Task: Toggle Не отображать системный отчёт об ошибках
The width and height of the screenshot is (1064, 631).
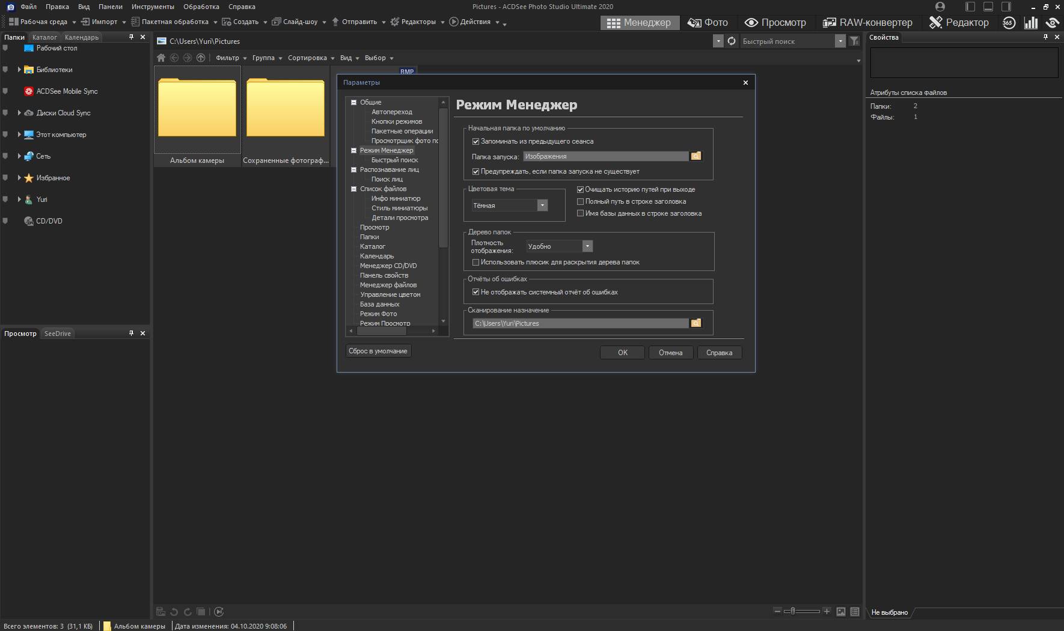Action: (x=475, y=292)
